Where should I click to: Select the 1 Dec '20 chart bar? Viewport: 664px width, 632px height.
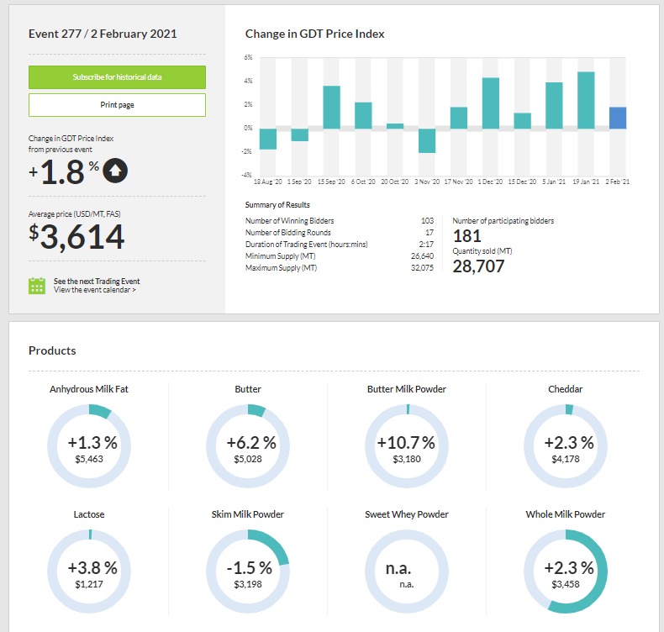(x=491, y=103)
